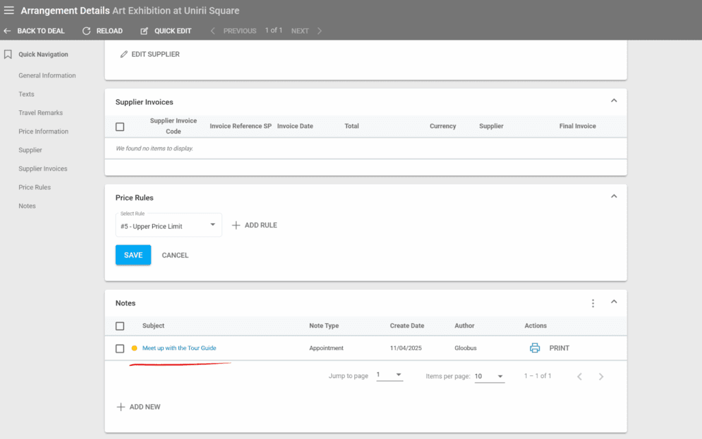The width and height of the screenshot is (702, 439).
Task: Click the Supplier Invoice Code header
Action: (x=173, y=126)
